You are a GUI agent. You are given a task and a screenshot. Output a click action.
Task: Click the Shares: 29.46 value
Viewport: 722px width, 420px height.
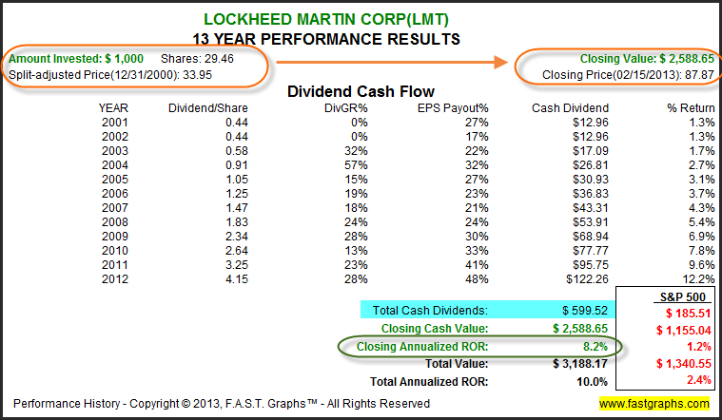(197, 59)
